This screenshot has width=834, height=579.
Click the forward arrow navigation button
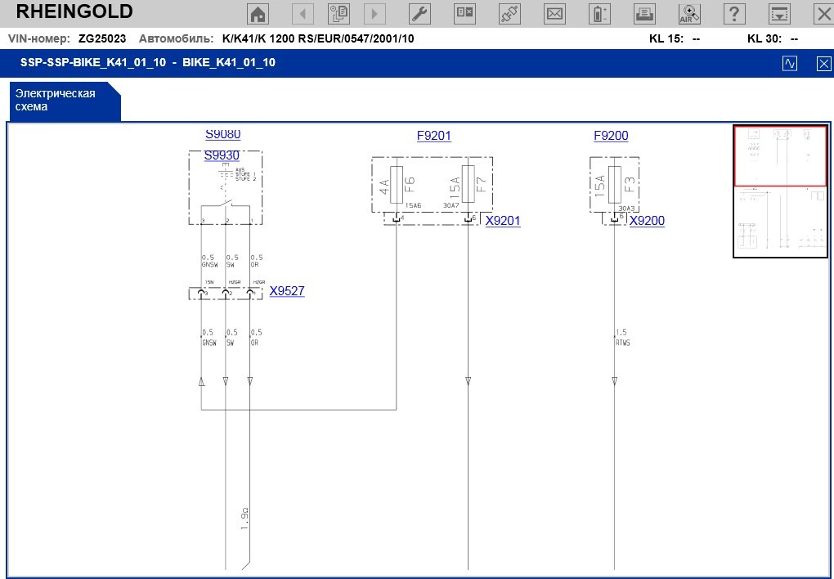pos(374,14)
